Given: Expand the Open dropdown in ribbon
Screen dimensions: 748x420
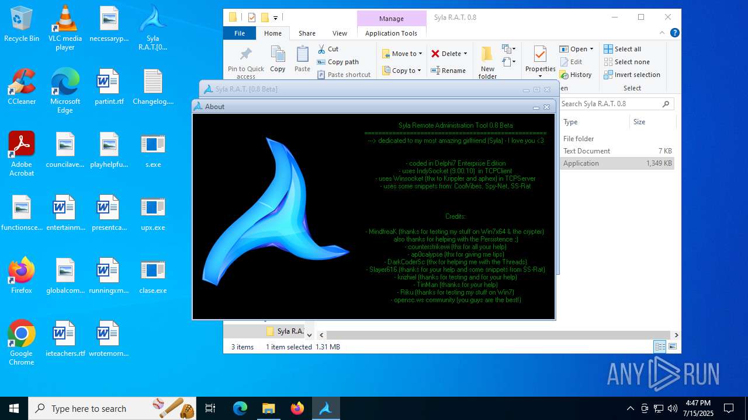Looking at the screenshot, I should pyautogui.click(x=591, y=49).
